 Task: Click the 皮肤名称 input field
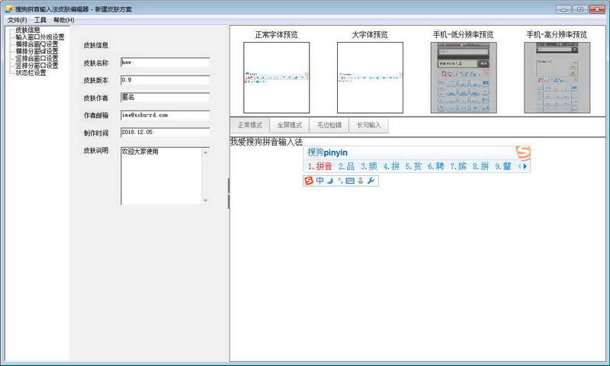click(165, 63)
